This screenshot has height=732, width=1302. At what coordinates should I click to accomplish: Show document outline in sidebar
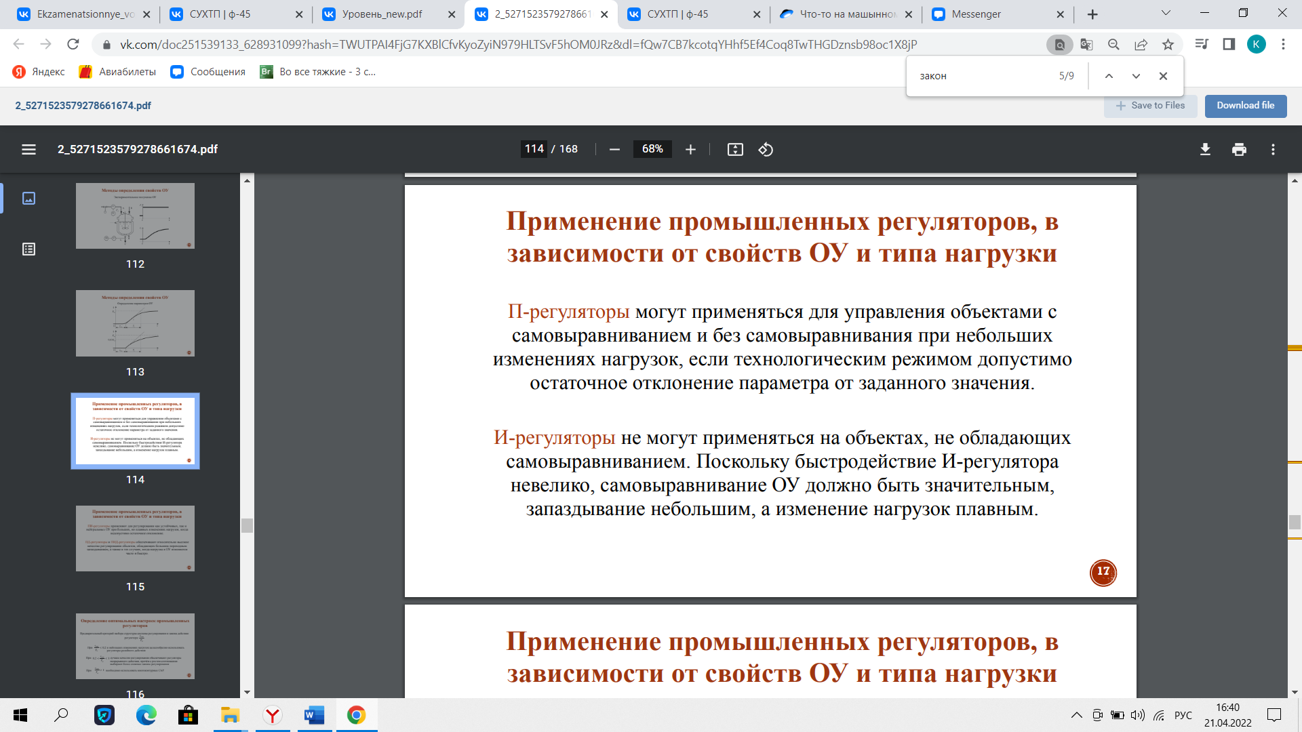[x=28, y=249]
